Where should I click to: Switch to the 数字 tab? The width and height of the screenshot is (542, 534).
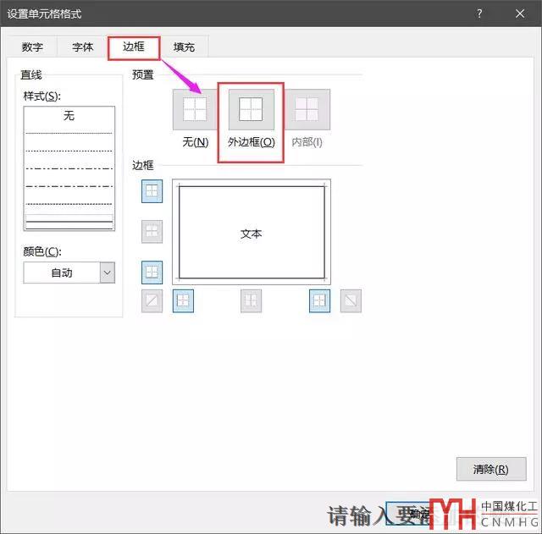[32, 47]
